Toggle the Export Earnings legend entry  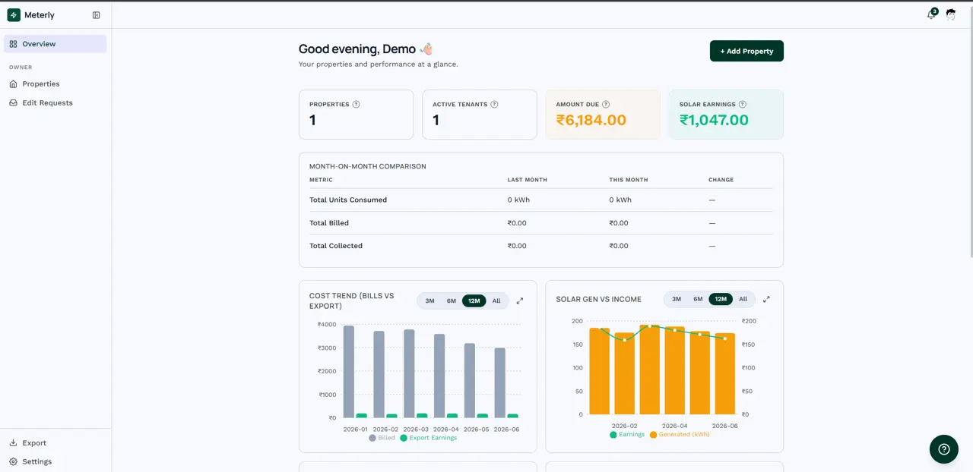[x=429, y=438]
